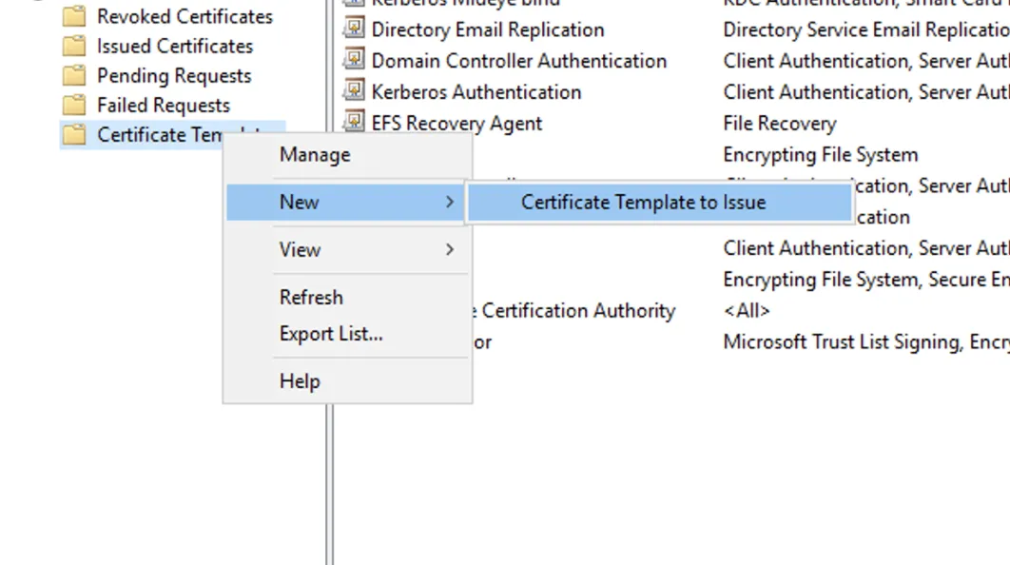Screen dimensions: 1010x565
Task: Choose Refresh from the context menu
Action: pyautogui.click(x=311, y=297)
